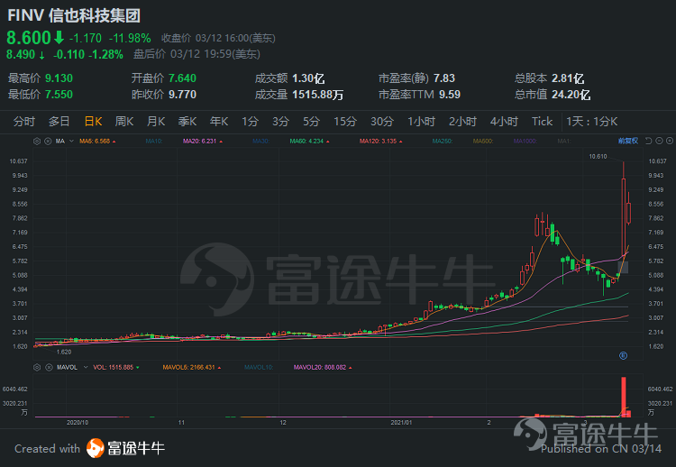The width and height of the screenshot is (676, 467).
Task: Click the 开盘价 7.640 value
Action: pyautogui.click(x=182, y=78)
